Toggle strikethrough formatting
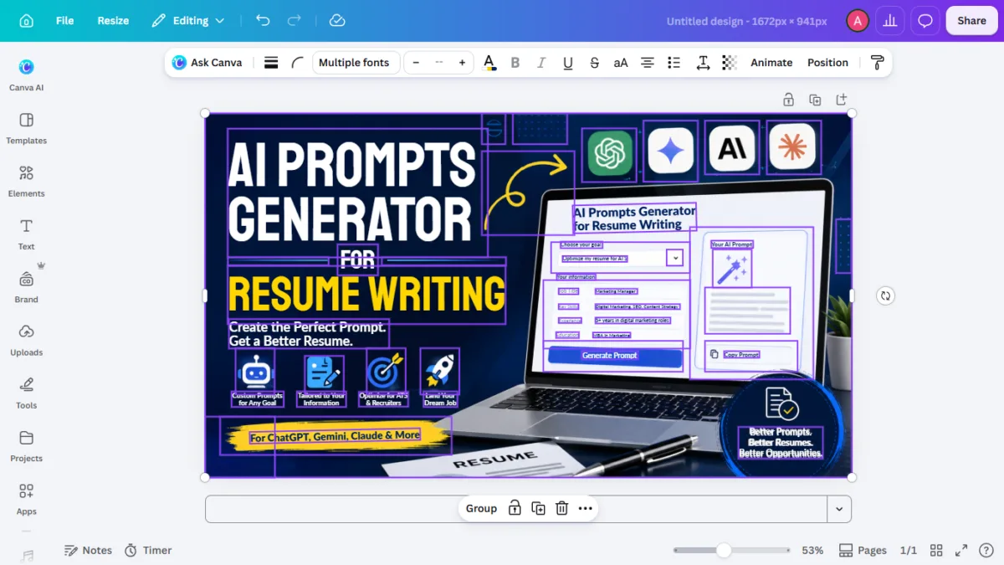This screenshot has height=565, width=1004. tap(594, 63)
